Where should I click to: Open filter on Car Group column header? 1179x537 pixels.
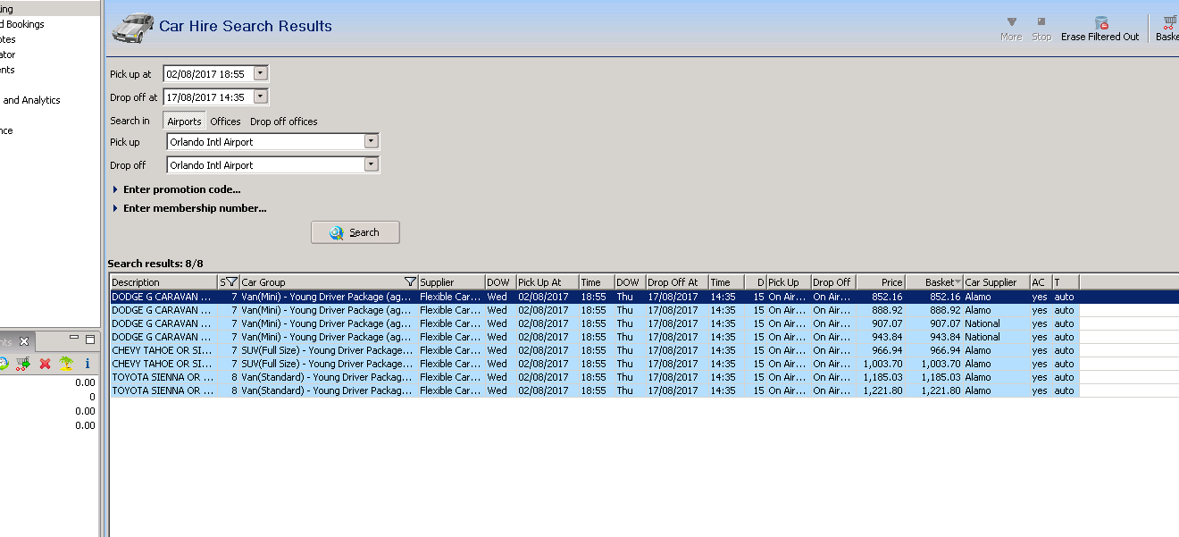point(410,282)
